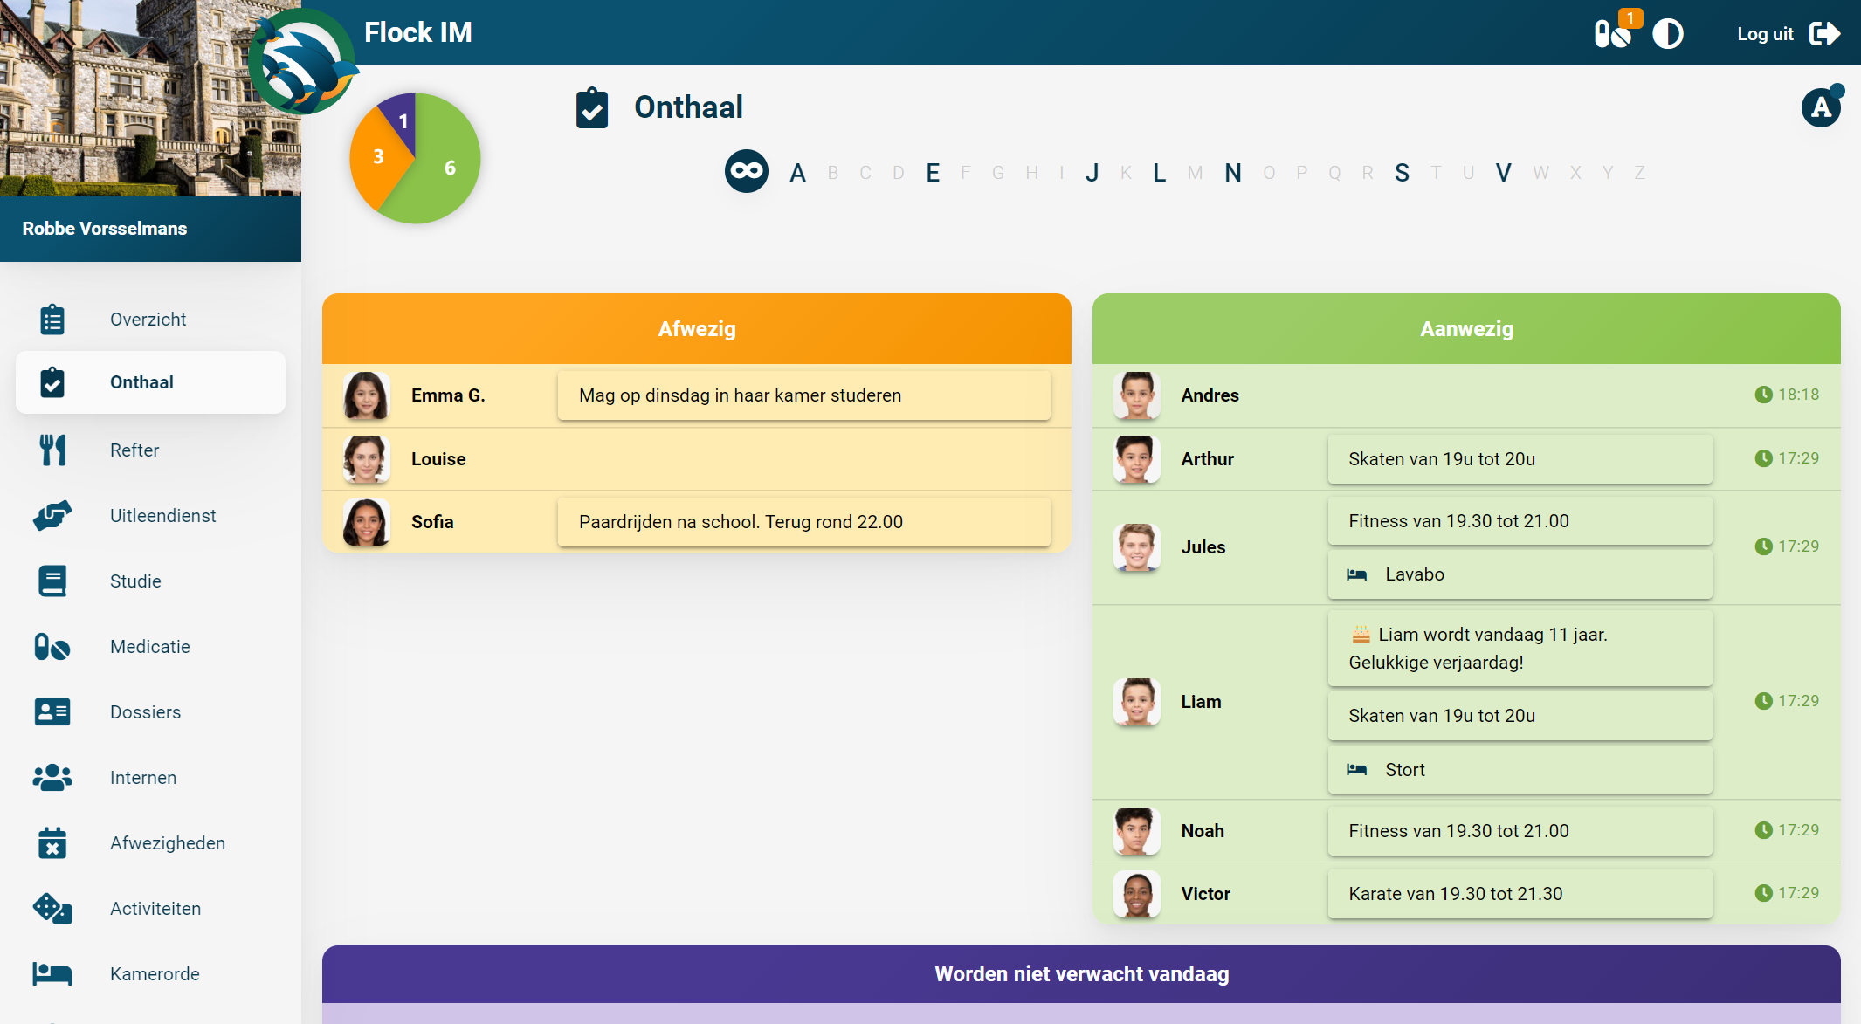The height and width of the screenshot is (1024, 1861).
Task: Click the Afwezig column header
Action: [x=696, y=329]
